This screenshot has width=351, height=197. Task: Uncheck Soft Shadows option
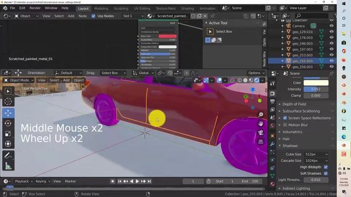coord(326,173)
